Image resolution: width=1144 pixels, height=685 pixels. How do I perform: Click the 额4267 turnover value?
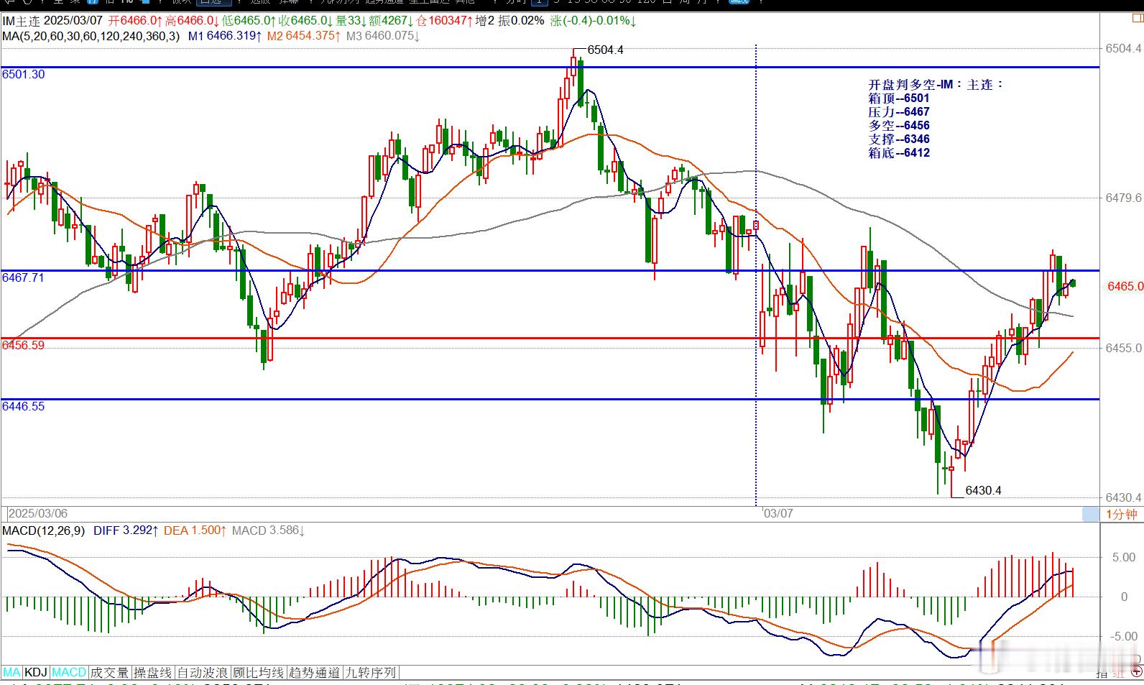[x=392, y=21]
